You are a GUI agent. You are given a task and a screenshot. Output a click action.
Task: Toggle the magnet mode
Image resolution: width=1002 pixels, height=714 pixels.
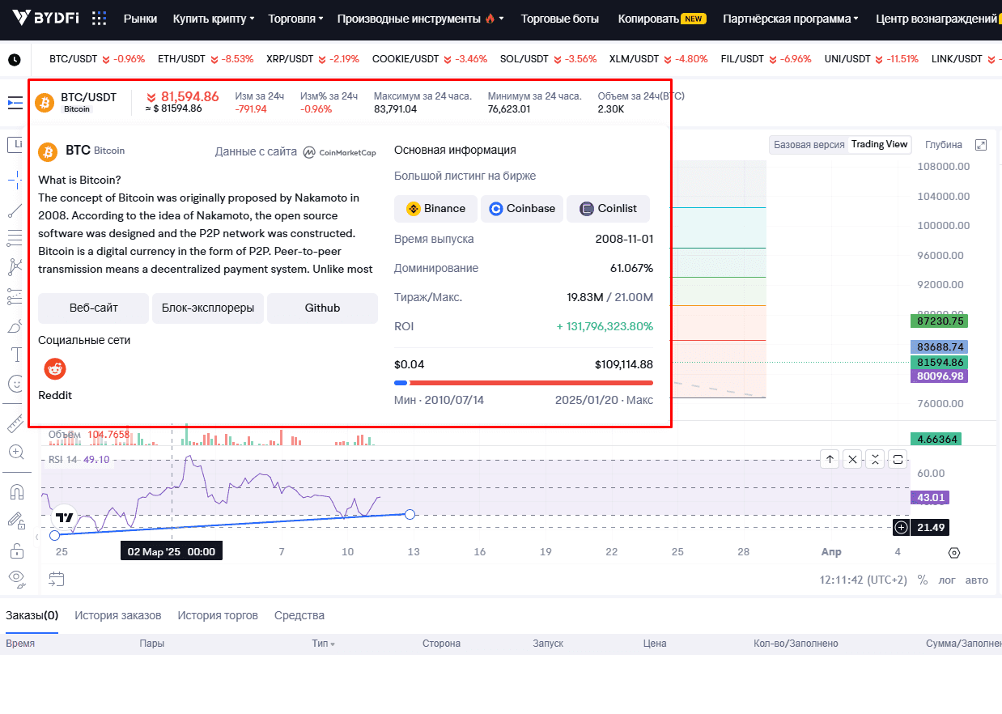(x=16, y=492)
